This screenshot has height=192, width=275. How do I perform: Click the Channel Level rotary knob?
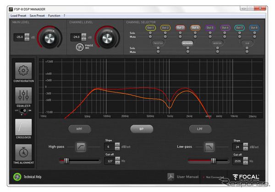coord(107,38)
